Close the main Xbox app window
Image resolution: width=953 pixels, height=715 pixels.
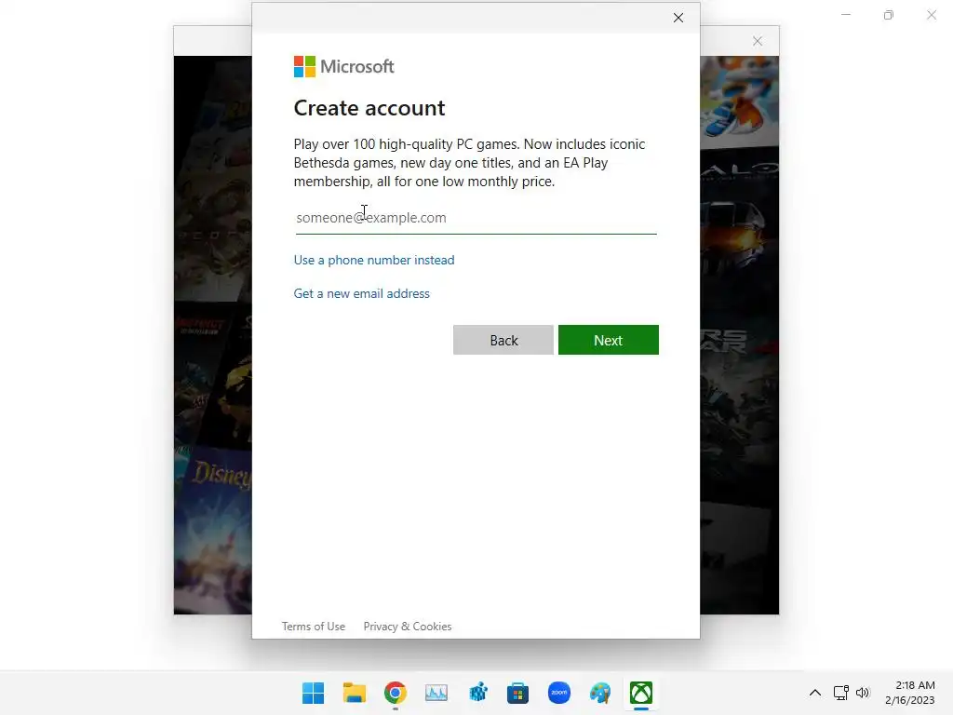pos(931,15)
